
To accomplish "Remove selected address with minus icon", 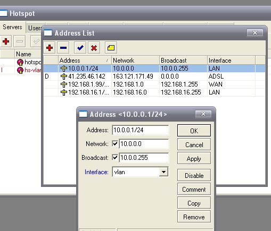I will coord(63,48).
